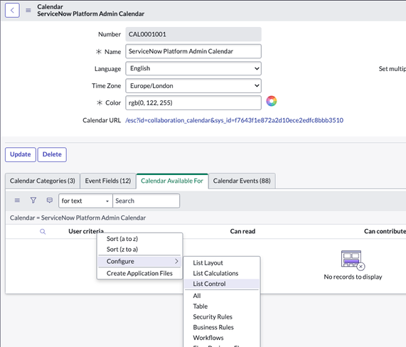Switch to Event Fields (12) tab
Image resolution: width=406 pixels, height=347 pixels.
coord(108,181)
